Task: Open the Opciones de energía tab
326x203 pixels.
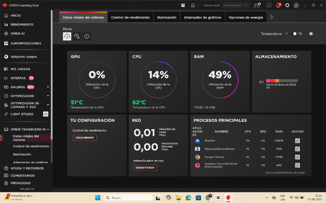Action: tap(246, 17)
